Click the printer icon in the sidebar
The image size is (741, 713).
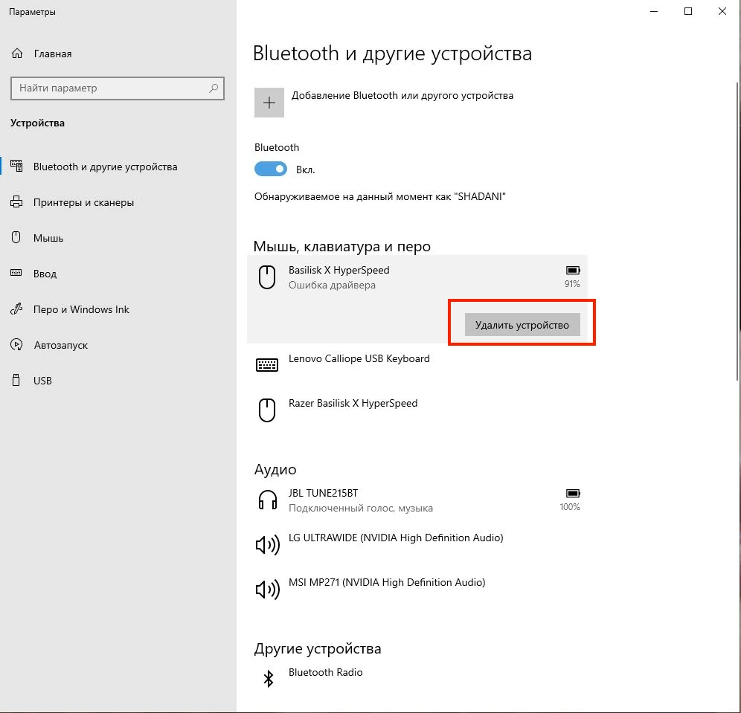point(16,201)
